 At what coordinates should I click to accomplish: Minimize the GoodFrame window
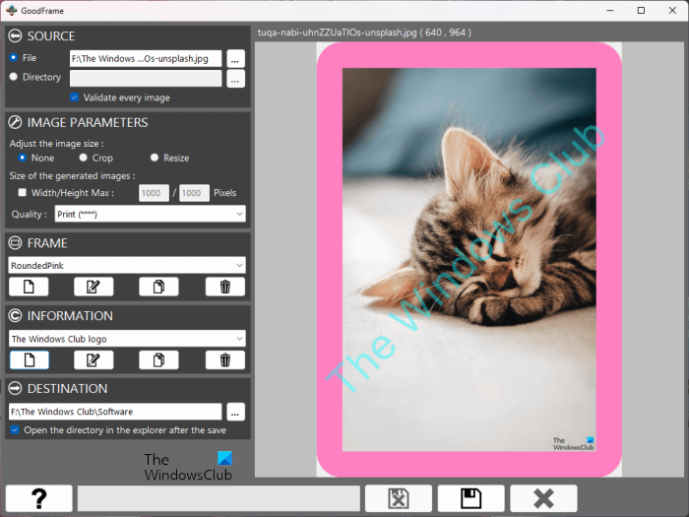point(610,10)
